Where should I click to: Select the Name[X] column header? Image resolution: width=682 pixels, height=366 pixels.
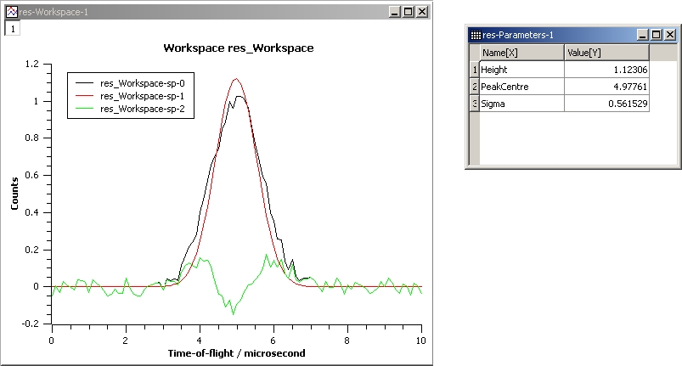pyautogui.click(x=522, y=53)
